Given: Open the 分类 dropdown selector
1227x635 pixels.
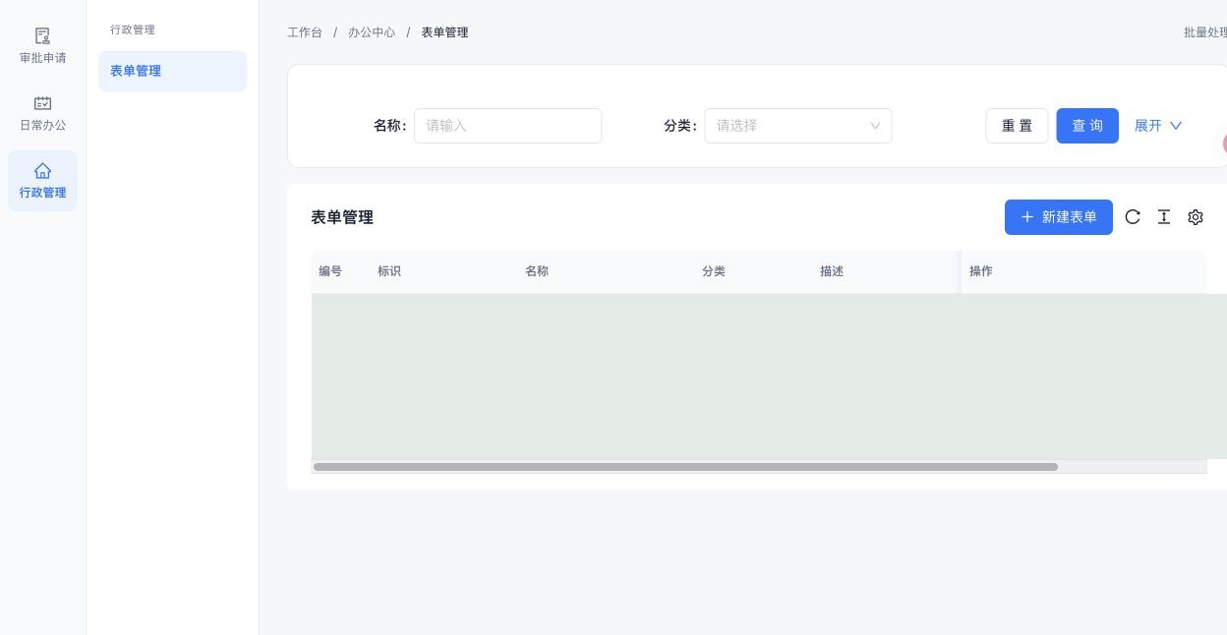Looking at the screenshot, I should (797, 126).
